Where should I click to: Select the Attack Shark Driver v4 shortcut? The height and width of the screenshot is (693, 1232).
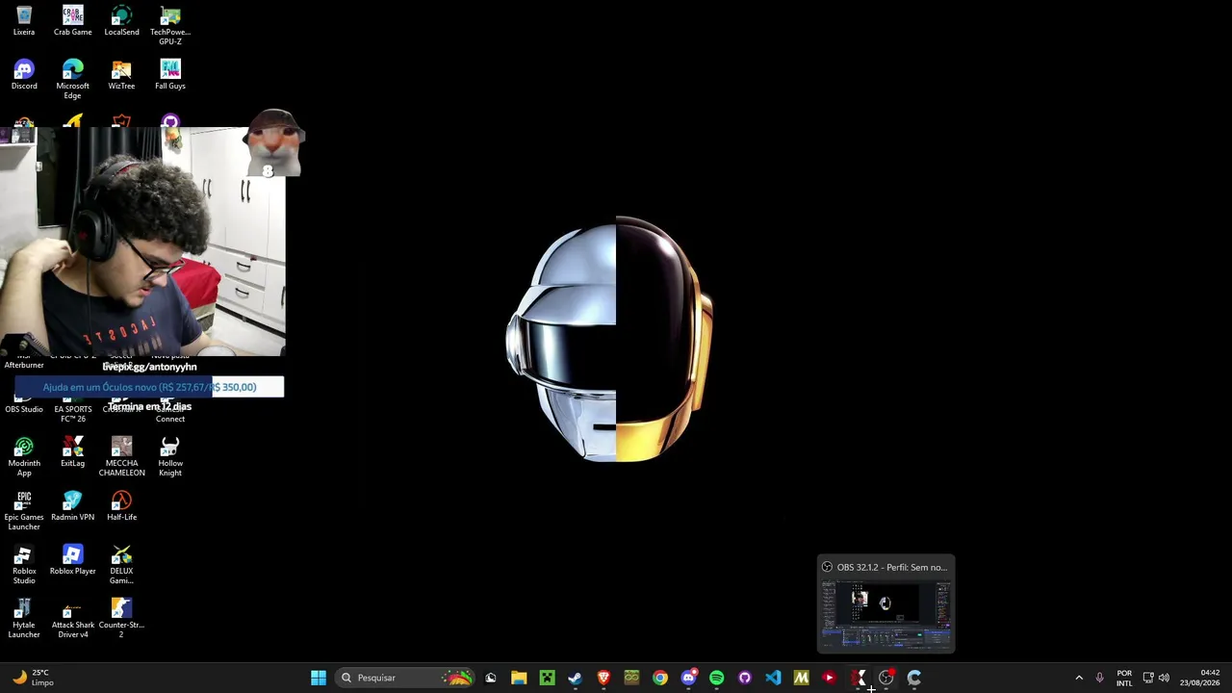tap(73, 619)
